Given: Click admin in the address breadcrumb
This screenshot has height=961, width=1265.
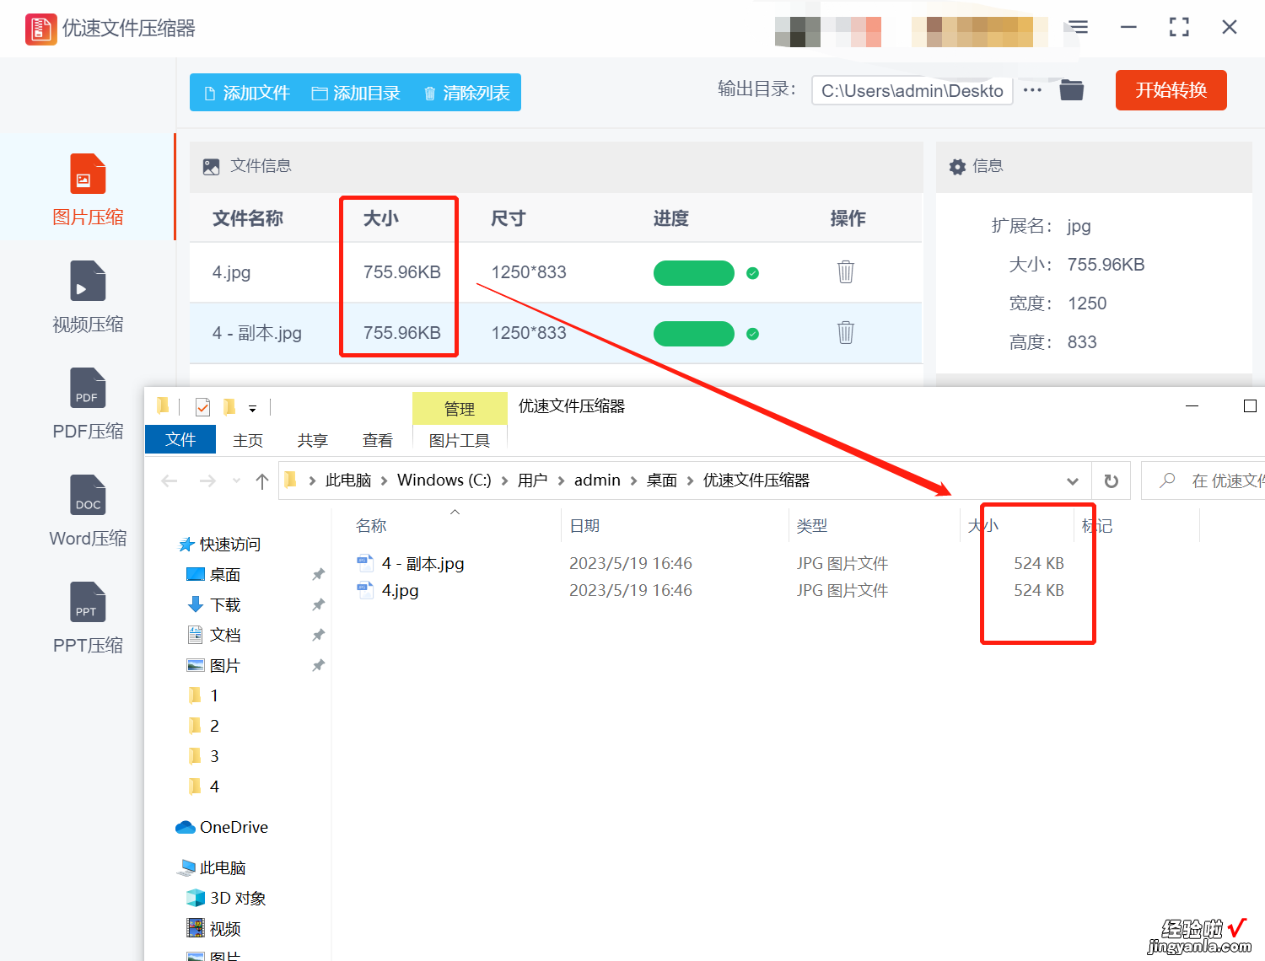Looking at the screenshot, I should click(x=597, y=480).
